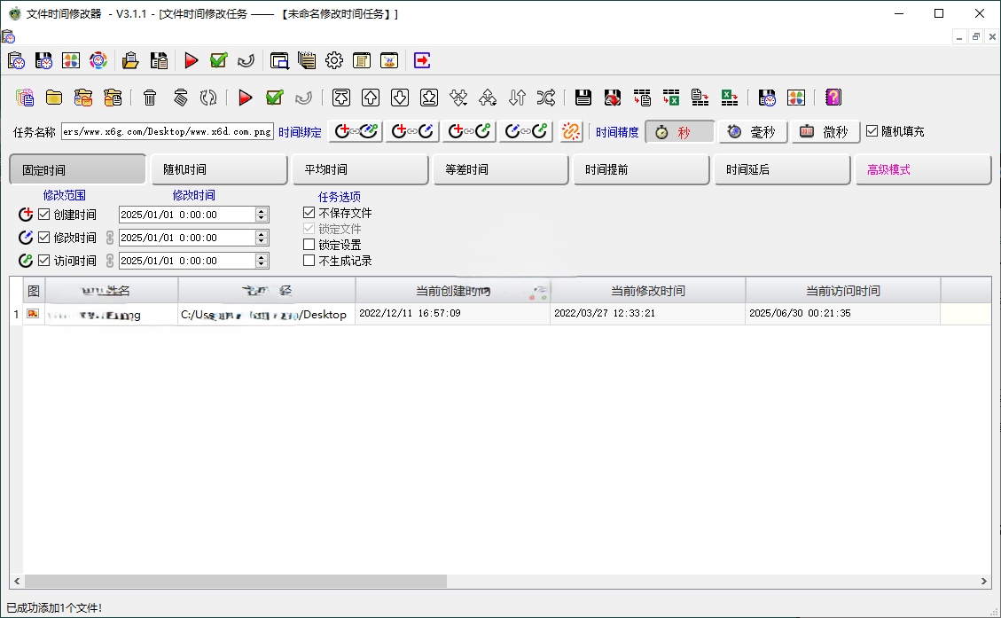The height and width of the screenshot is (618, 1001).
Task: Toggle the 访问时间 checkbox
Action: tap(44, 261)
